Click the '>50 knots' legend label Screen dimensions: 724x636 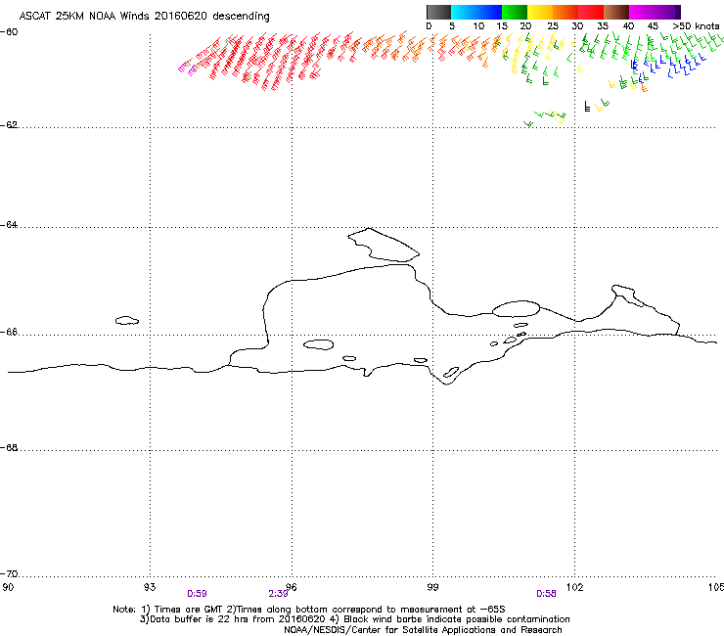pos(696,26)
